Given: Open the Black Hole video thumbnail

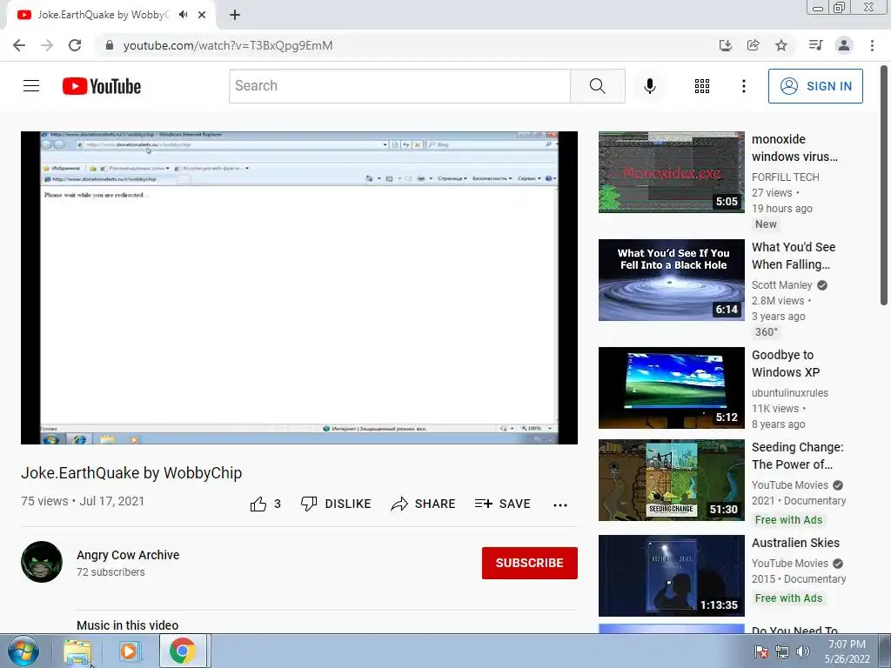Looking at the screenshot, I should click(x=671, y=280).
